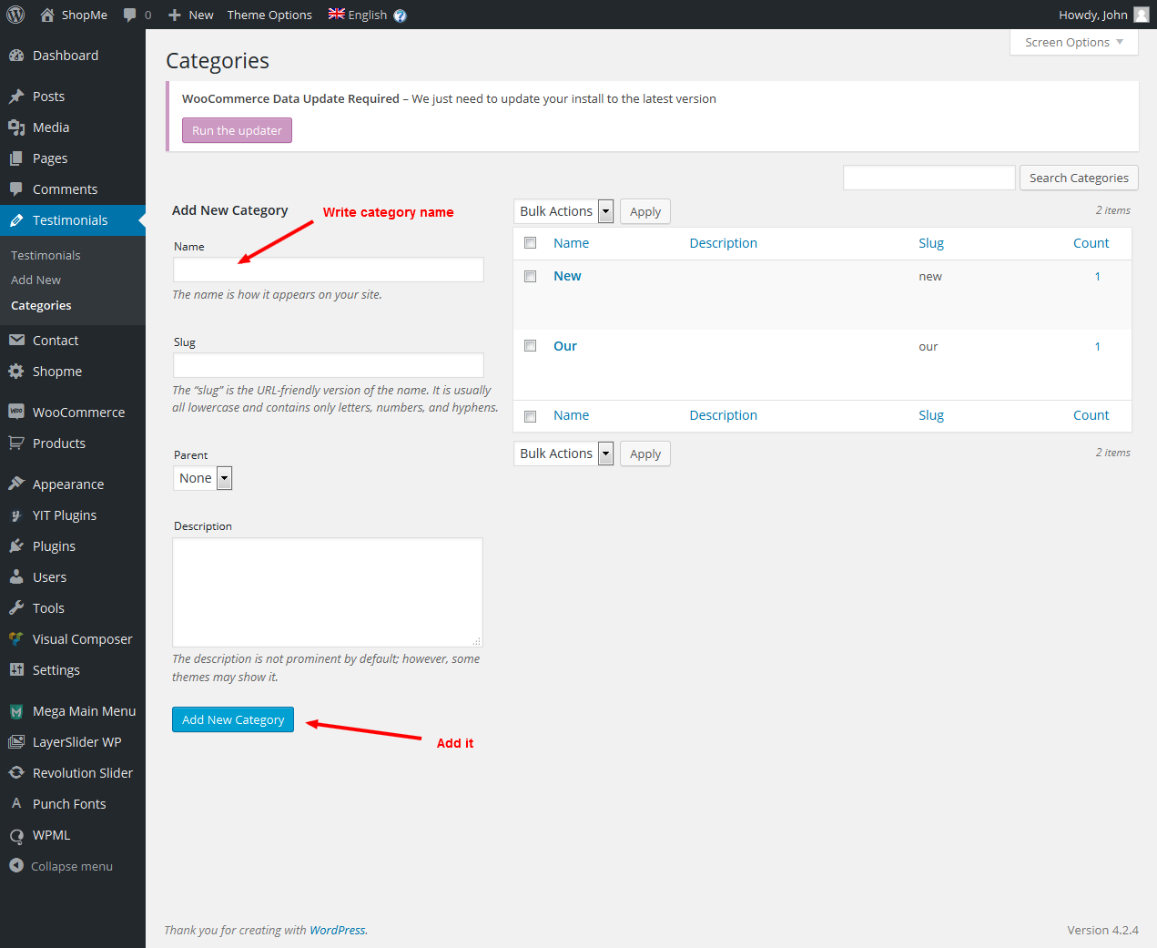This screenshot has height=948, width=1157.
Task: Click the WooCommerce icon in sidebar
Action: [x=16, y=412]
